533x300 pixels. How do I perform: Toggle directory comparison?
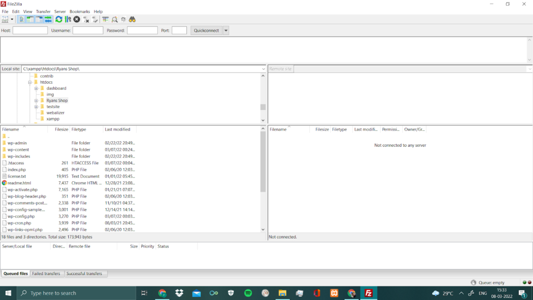[115, 19]
